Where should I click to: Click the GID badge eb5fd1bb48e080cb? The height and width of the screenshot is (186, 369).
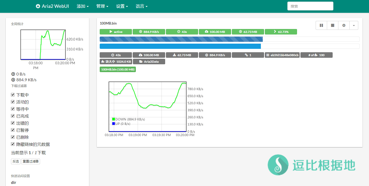[x=282, y=55]
